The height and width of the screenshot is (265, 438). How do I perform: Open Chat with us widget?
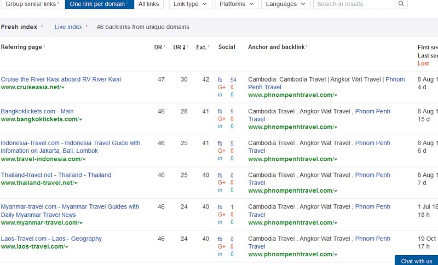[x=416, y=261]
